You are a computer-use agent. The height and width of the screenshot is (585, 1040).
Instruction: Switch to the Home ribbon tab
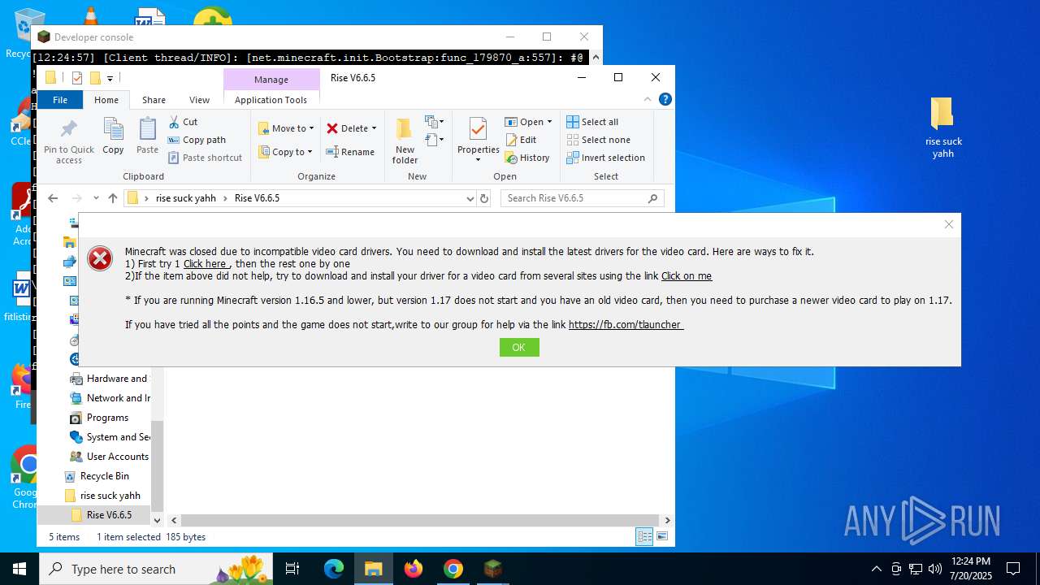click(x=106, y=100)
